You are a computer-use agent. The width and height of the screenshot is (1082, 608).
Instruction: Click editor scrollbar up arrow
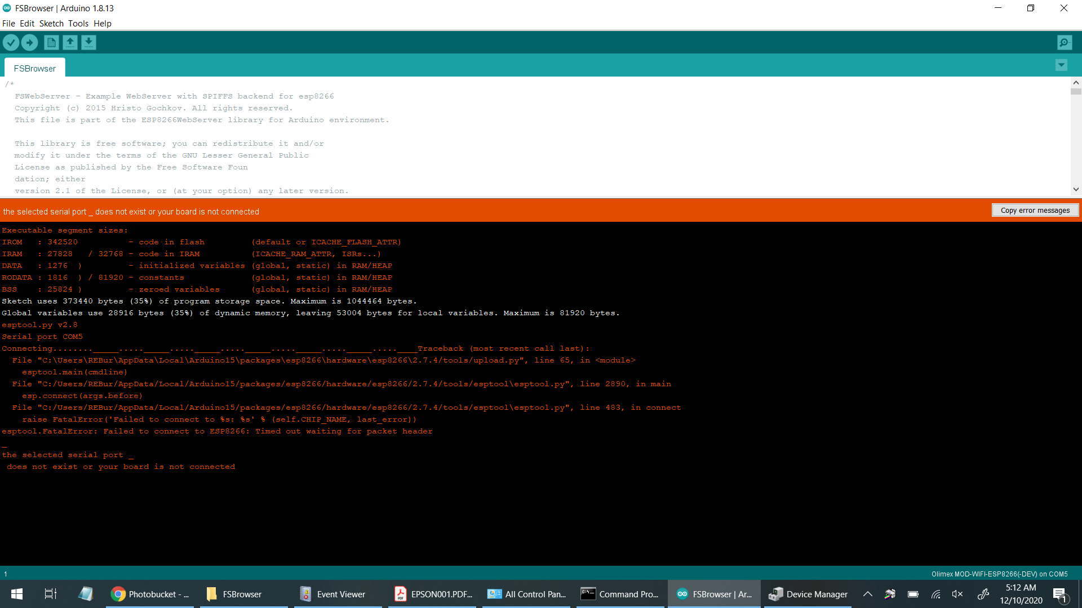point(1076,82)
